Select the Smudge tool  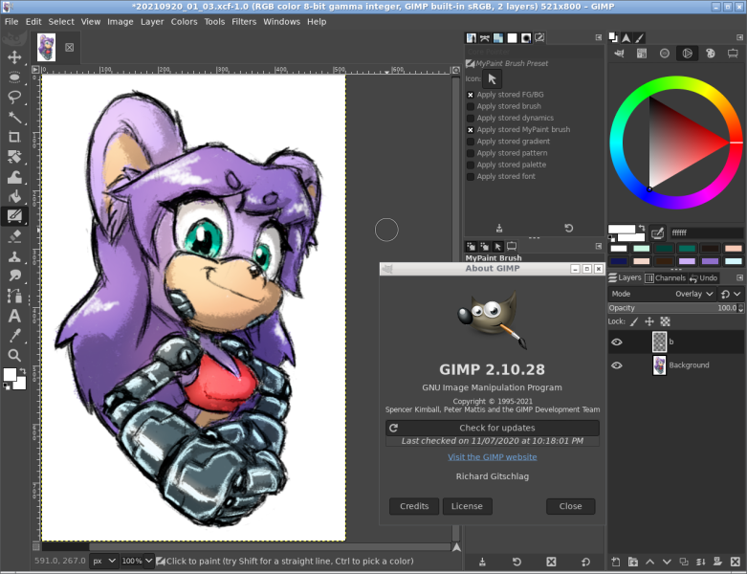pyautogui.click(x=14, y=276)
